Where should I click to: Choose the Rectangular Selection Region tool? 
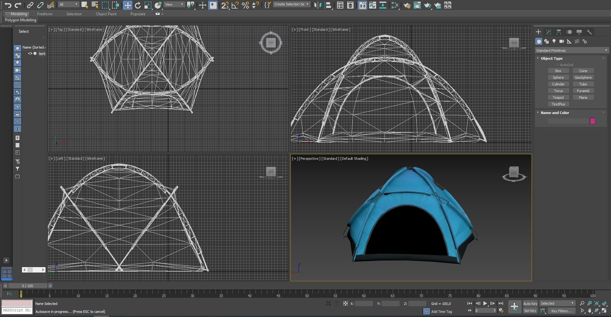click(105, 5)
